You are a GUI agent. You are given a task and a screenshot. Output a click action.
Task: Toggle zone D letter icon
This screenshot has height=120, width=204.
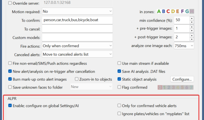(x=173, y=11)
